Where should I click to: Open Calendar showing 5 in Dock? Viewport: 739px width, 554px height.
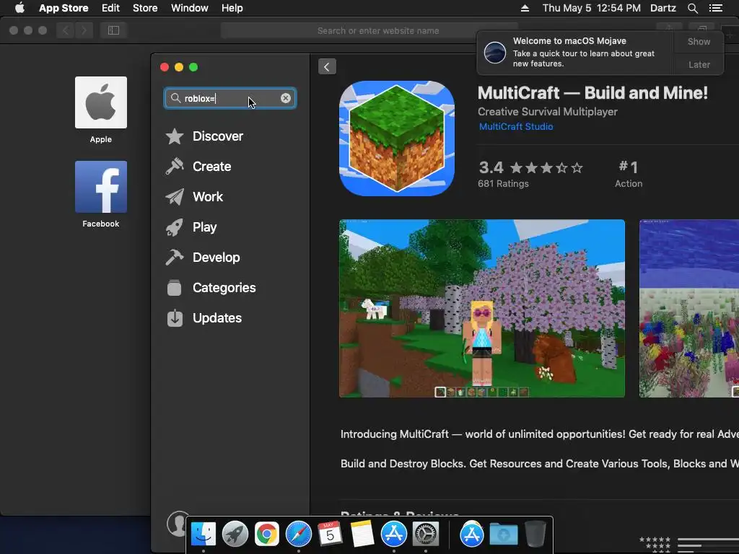[330, 535]
